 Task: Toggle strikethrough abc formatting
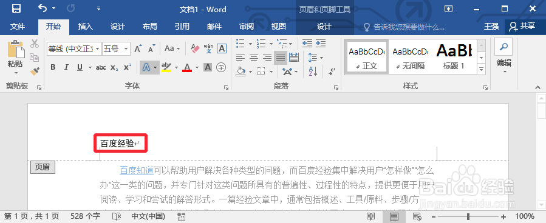(101, 67)
